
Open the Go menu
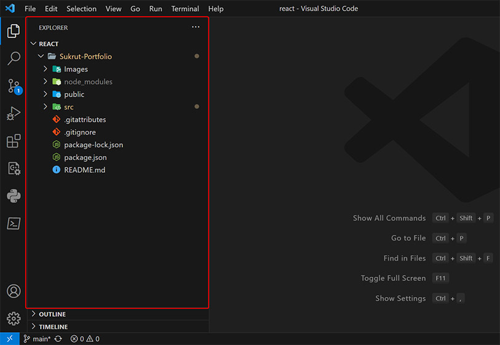pos(135,9)
